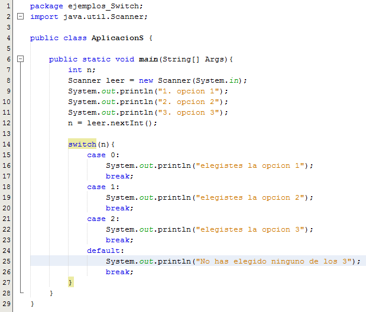Viewport: 366px width, 312px height.
Task: Click 'break;' on line 26
Action: tap(119, 272)
